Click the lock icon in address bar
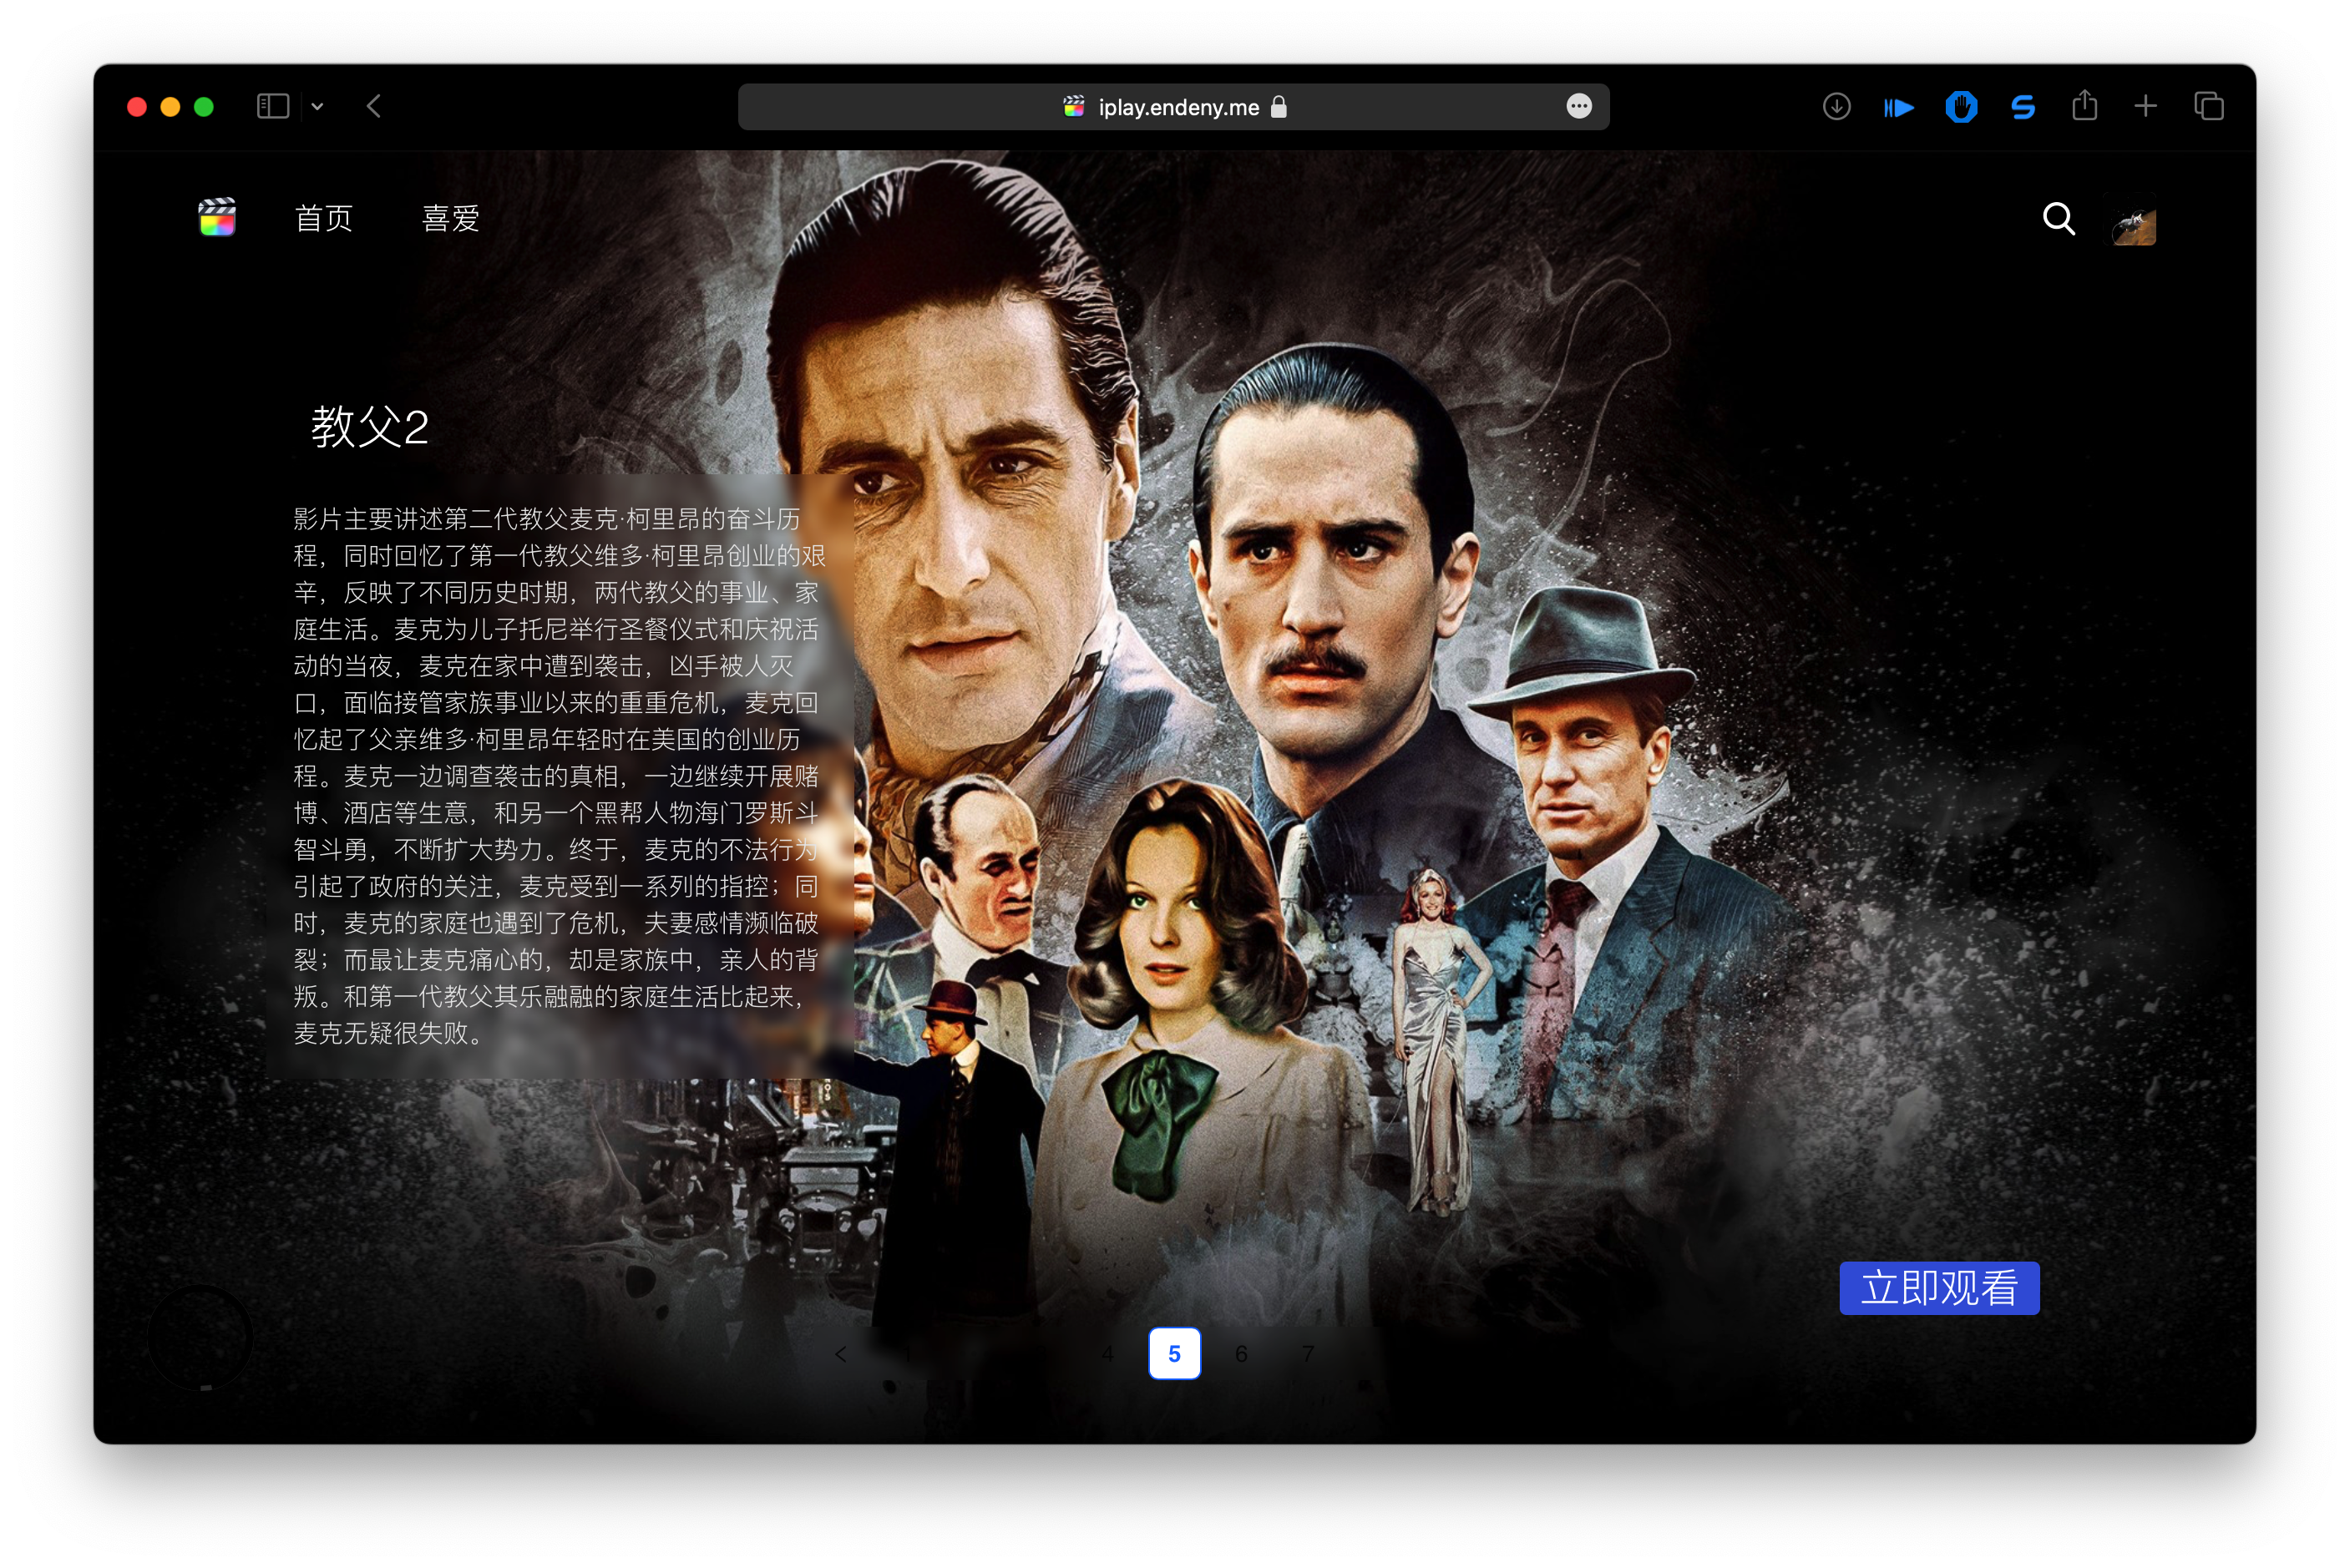This screenshot has width=2350, height=1568. [x=1278, y=107]
